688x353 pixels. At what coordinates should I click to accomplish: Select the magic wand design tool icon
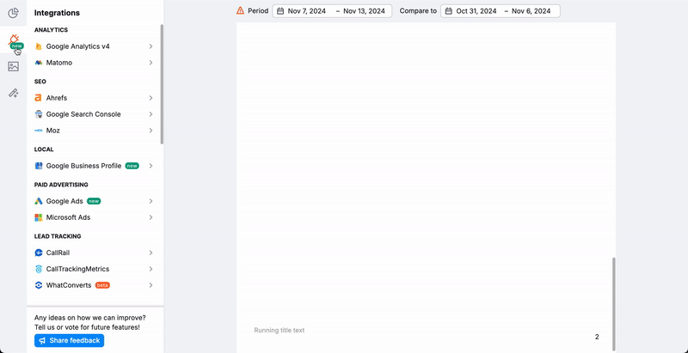point(13,93)
